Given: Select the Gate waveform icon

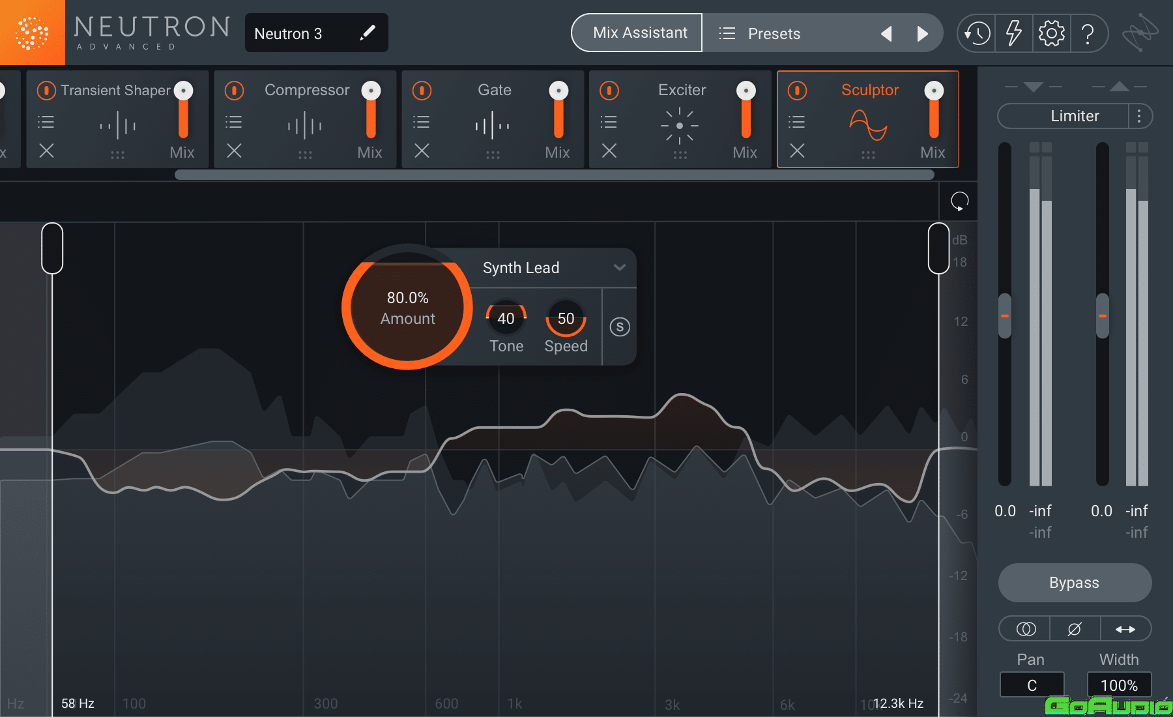Looking at the screenshot, I should [x=493, y=125].
